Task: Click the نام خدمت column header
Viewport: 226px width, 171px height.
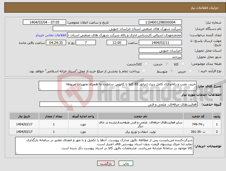Action: tap(140, 116)
